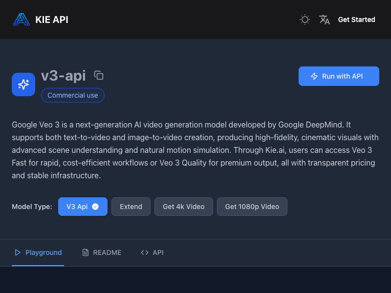Click the lightning bolt on Run button
The height and width of the screenshot is (293, 391).
tap(314, 76)
